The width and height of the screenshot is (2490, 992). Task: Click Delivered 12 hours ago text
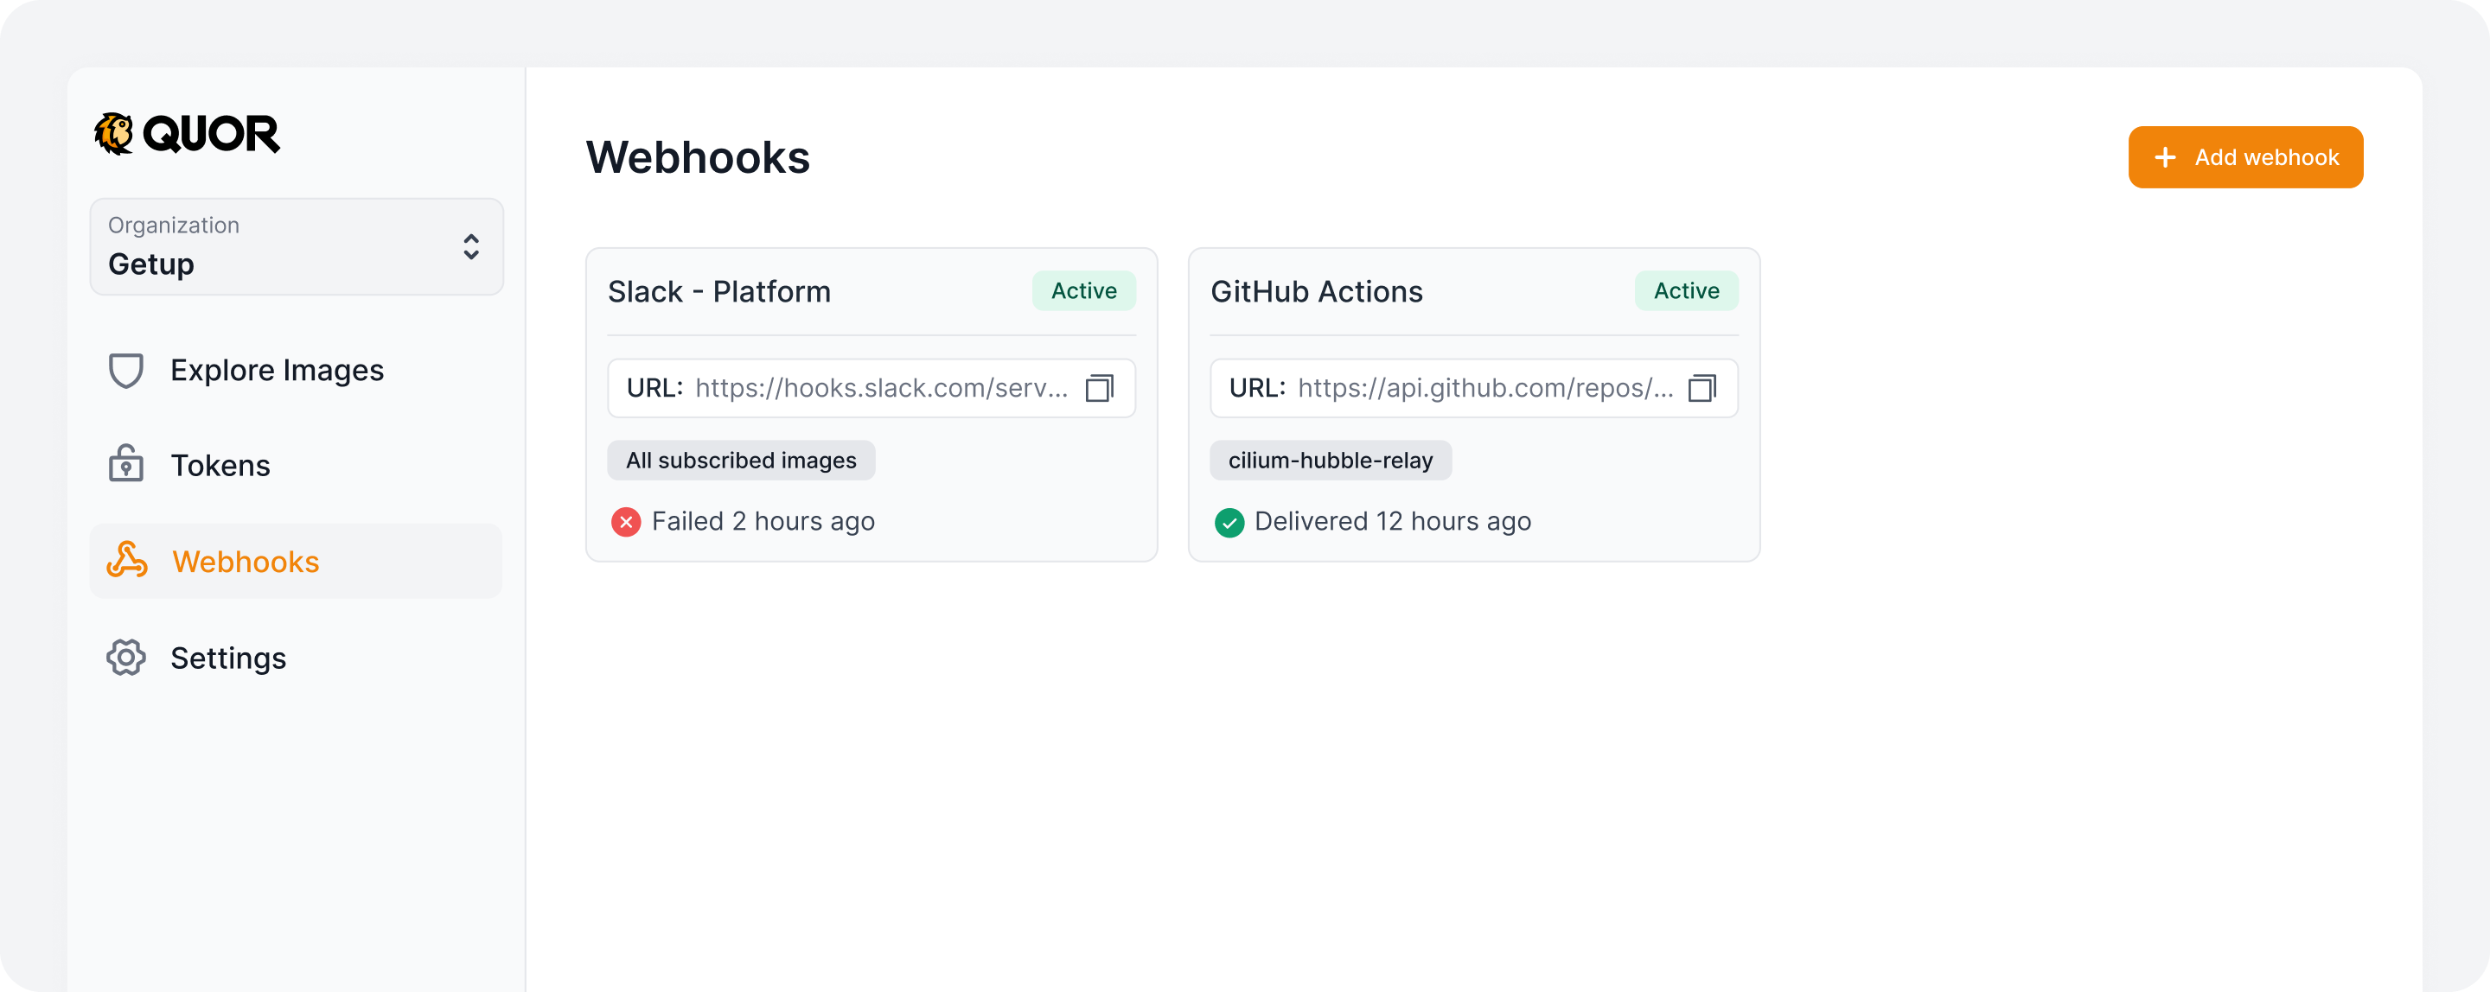(1392, 522)
